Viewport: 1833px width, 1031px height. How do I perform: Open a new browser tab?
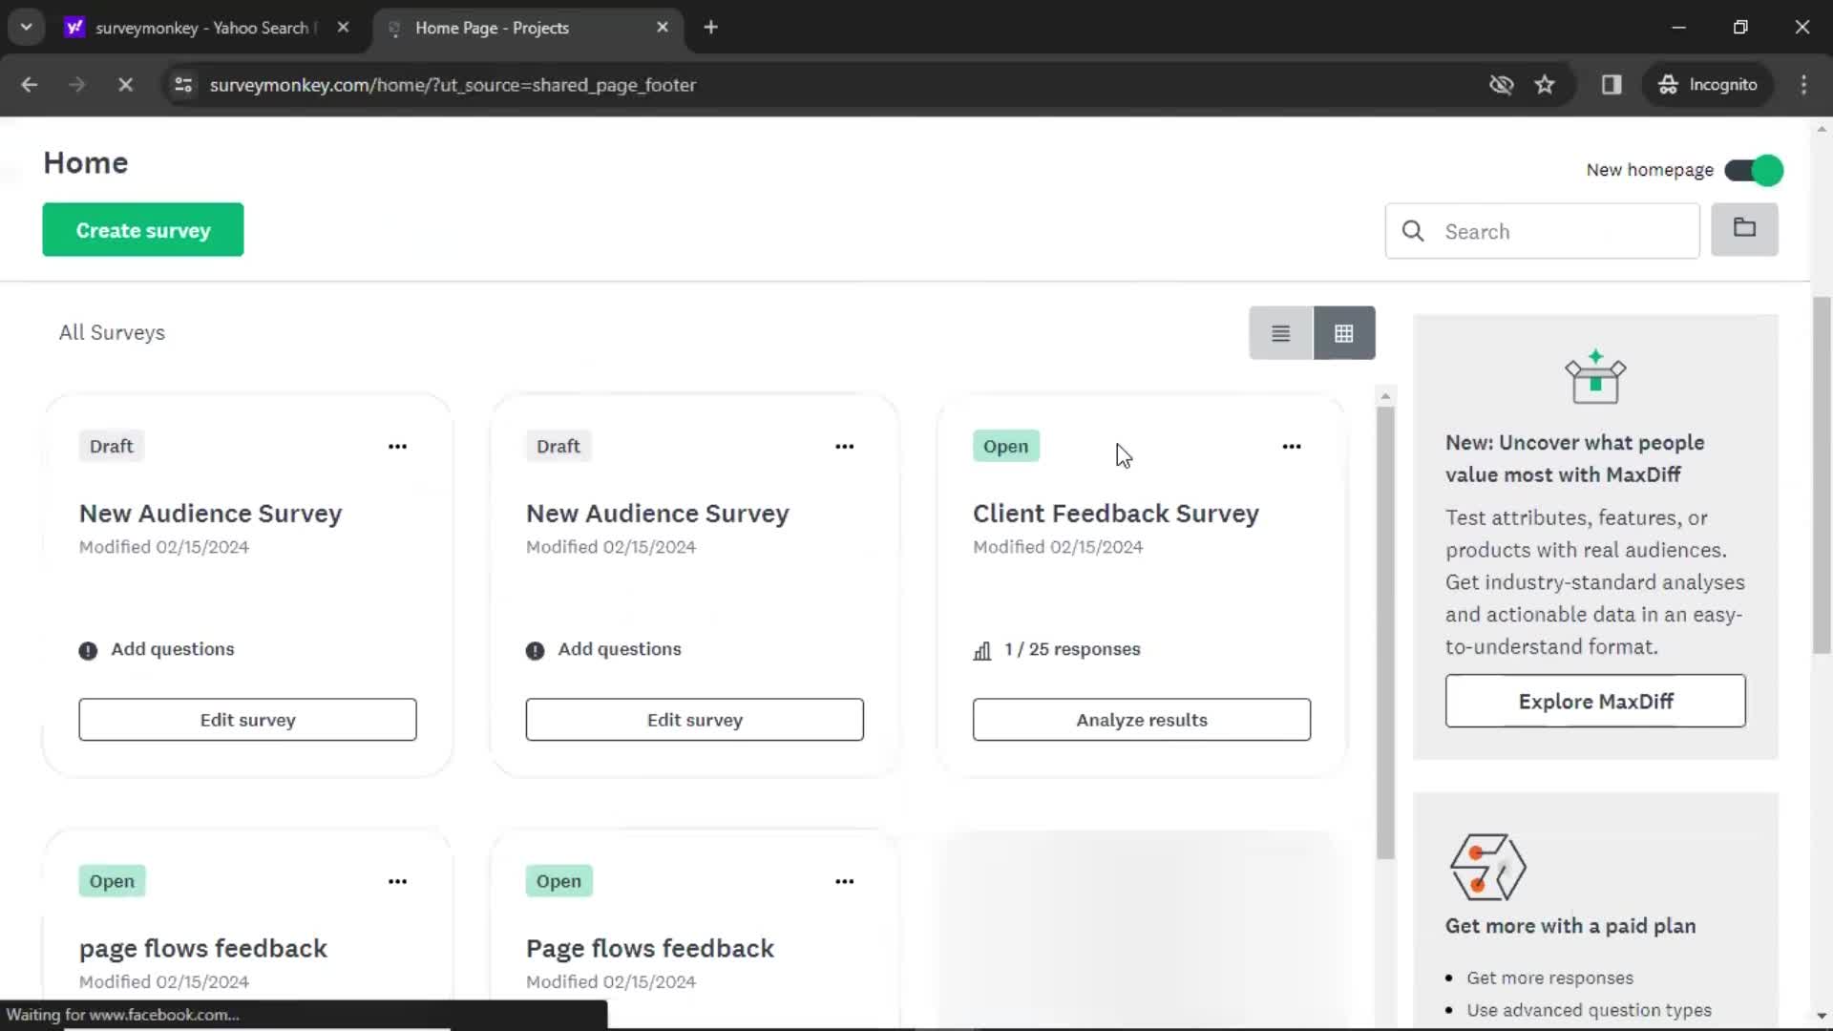tap(710, 28)
